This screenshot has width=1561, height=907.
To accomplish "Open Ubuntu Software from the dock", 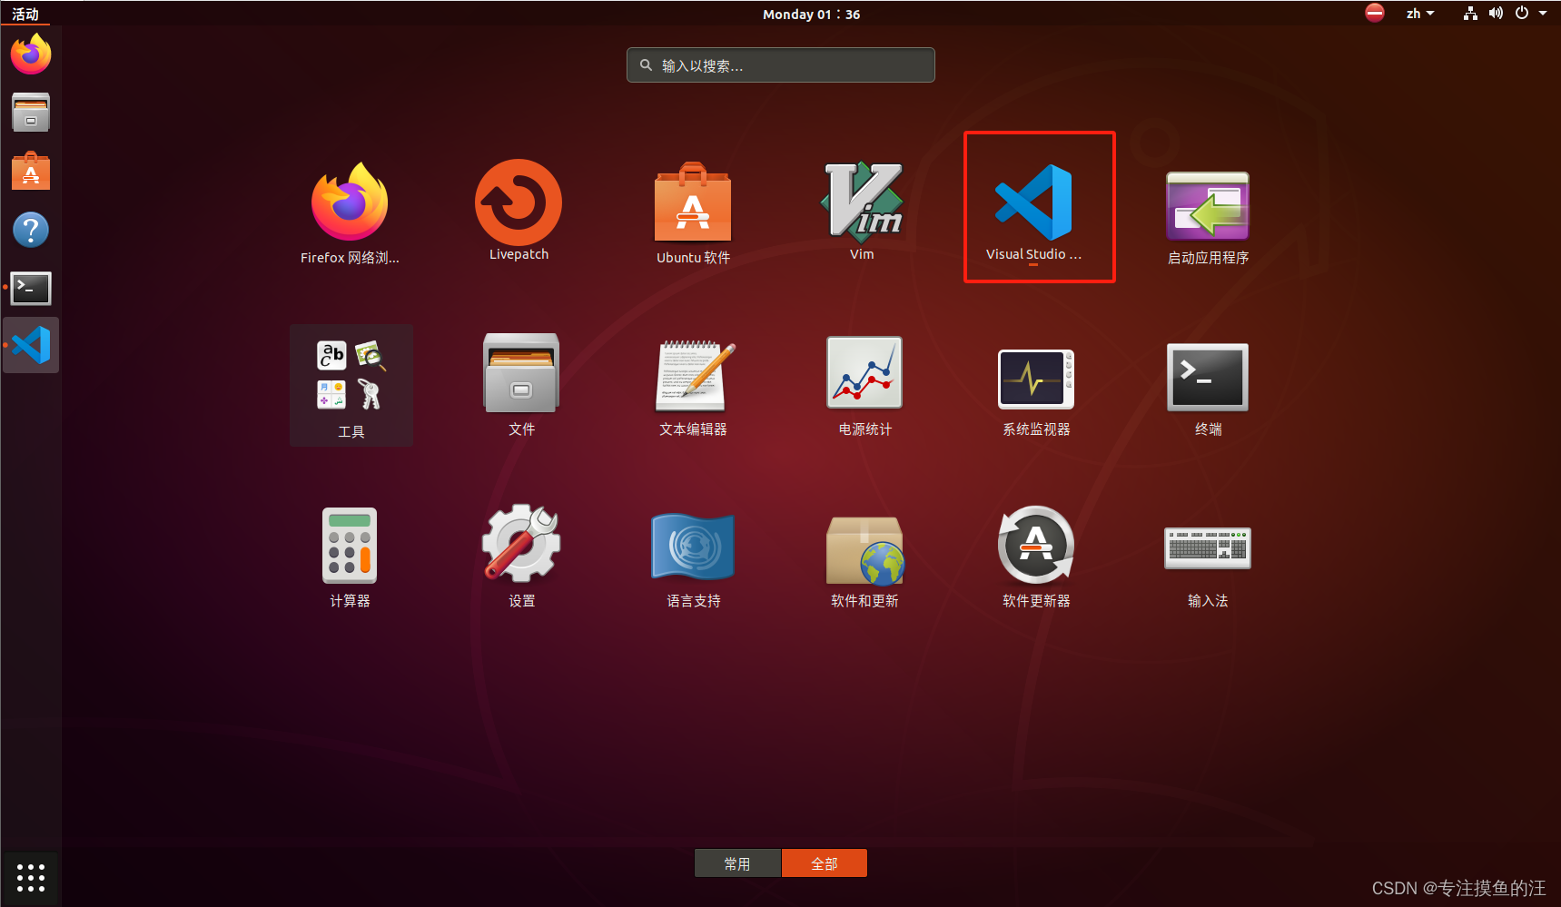I will point(31,171).
